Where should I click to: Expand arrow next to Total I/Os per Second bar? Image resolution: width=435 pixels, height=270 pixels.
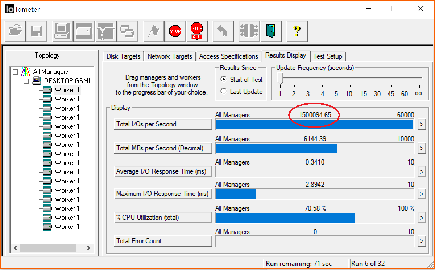(422, 124)
